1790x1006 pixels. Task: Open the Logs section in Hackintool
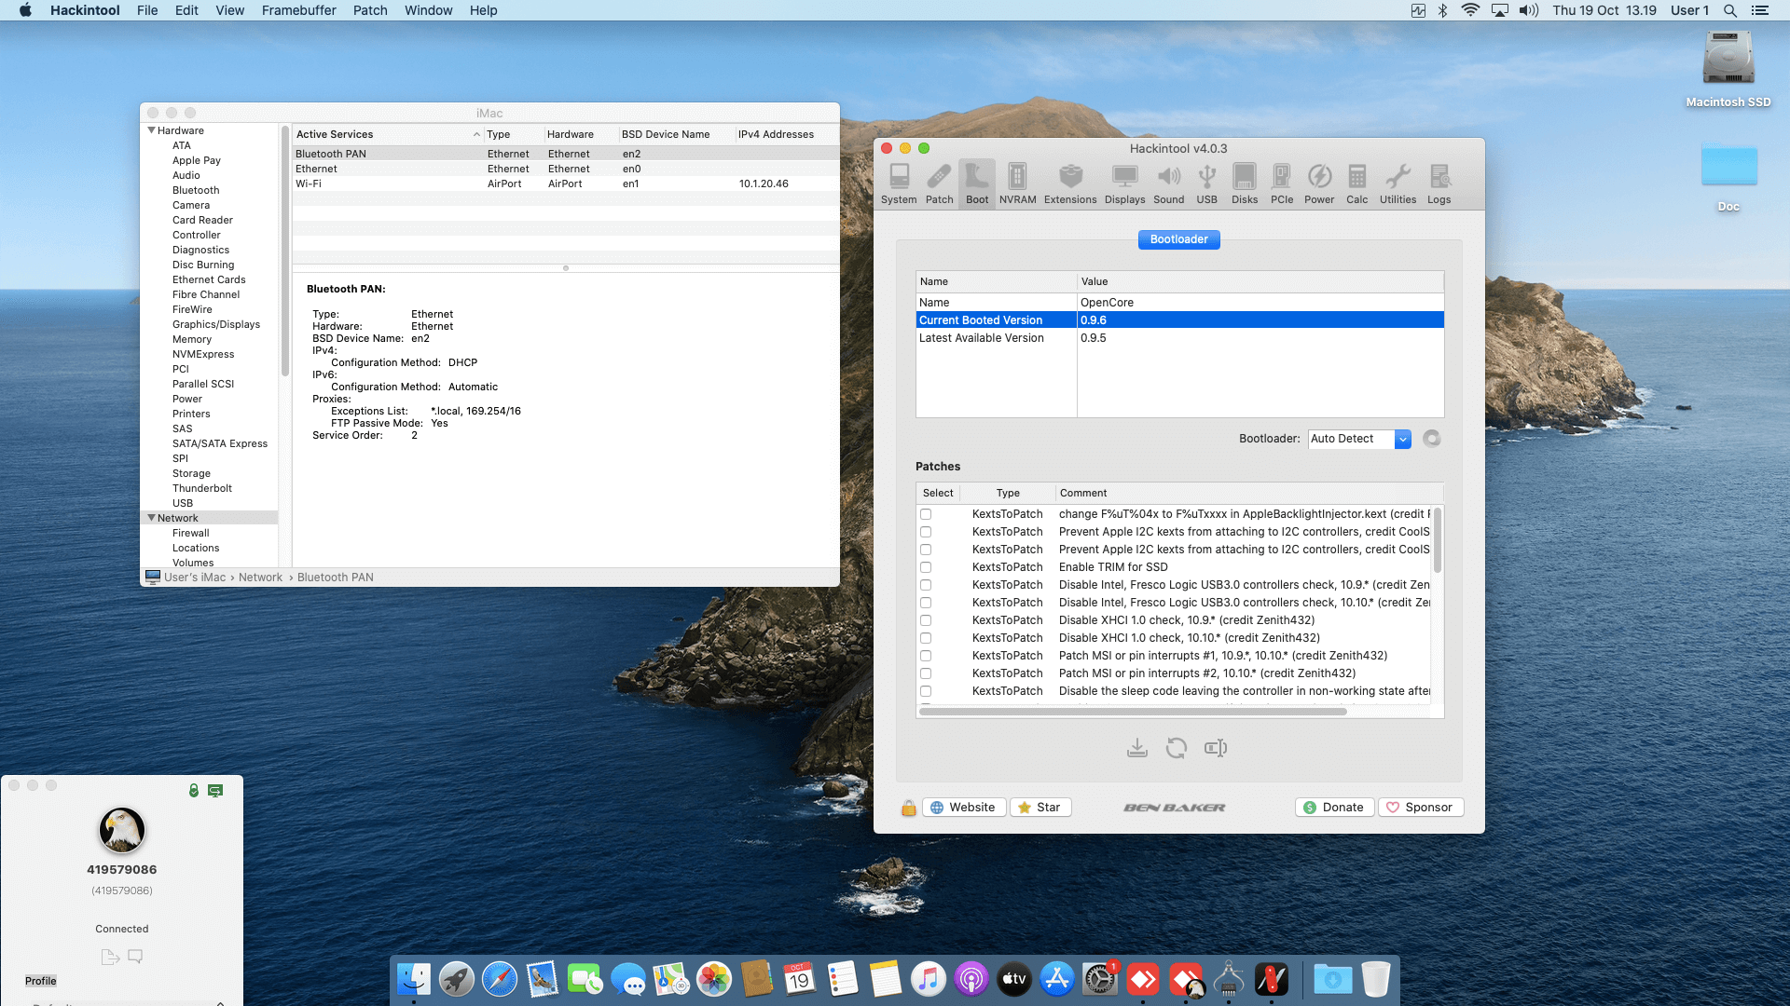pyautogui.click(x=1439, y=184)
